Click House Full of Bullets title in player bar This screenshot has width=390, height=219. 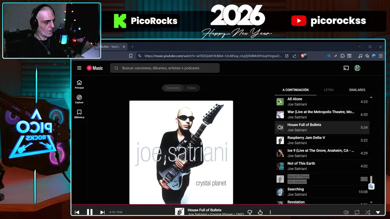[x=204, y=210]
